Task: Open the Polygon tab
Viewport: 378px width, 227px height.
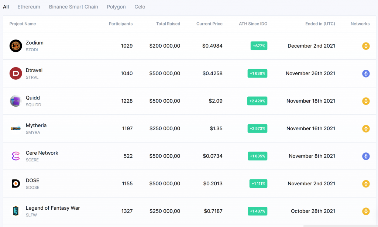Action: pyautogui.click(x=116, y=7)
